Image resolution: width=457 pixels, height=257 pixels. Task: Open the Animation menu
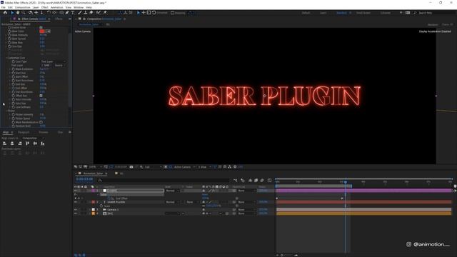[56, 7]
